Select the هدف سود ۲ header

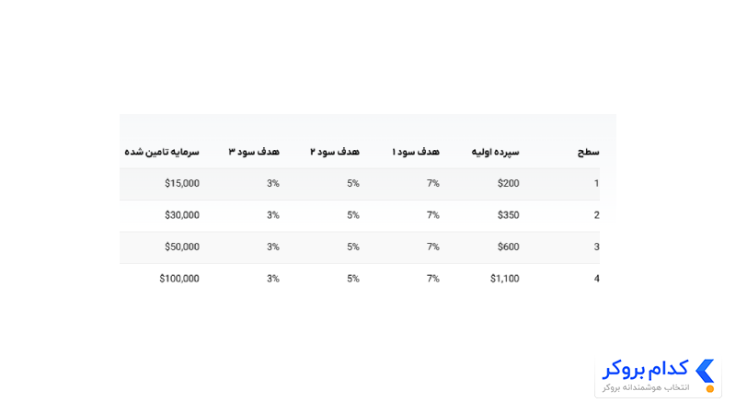coord(335,152)
